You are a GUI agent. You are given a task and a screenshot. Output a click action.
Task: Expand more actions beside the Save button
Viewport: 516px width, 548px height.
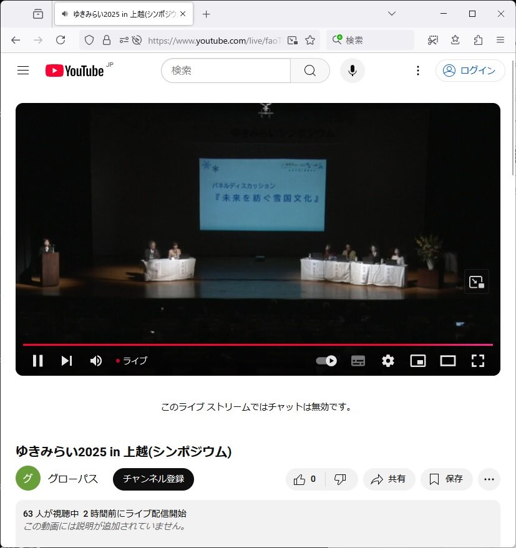pos(489,479)
